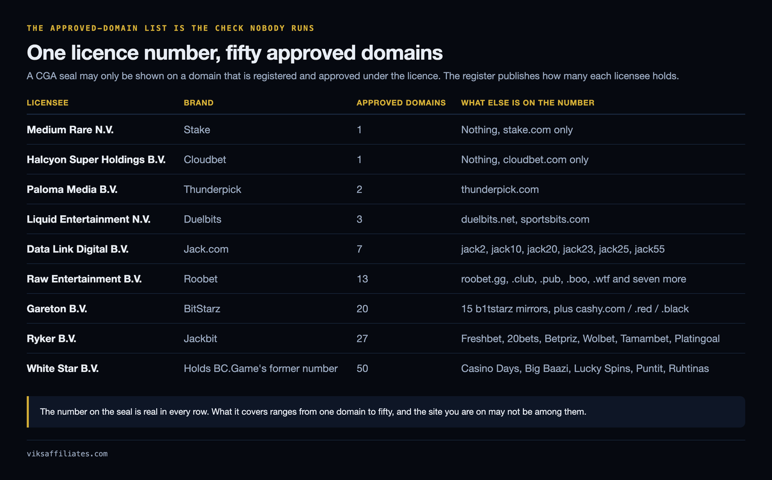772x480 pixels.
Task: Click the "WHAT ELSE IS ON THE NUMBER" header
Action: (528, 103)
